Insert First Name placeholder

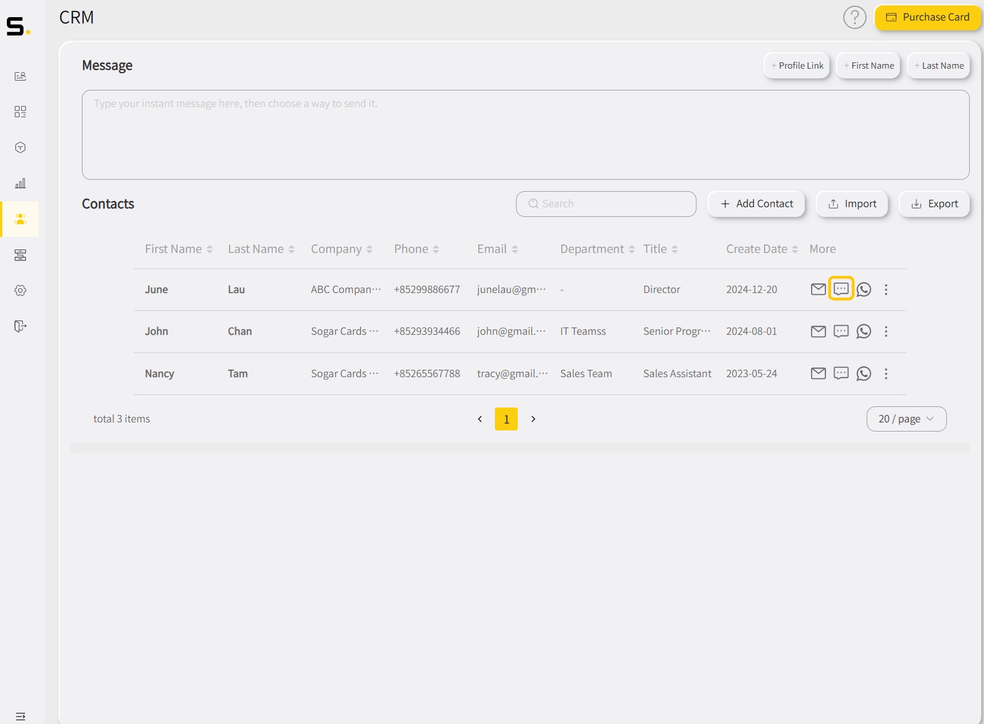click(868, 65)
